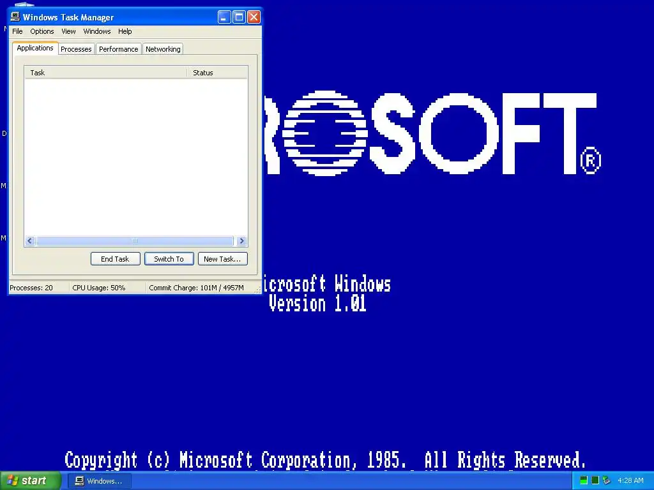Click the Switch To button
The width and height of the screenshot is (654, 490).
169,259
